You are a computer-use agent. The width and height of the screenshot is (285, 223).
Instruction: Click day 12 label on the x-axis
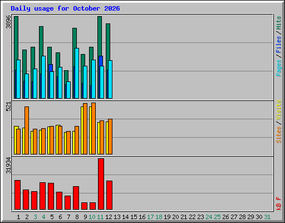(109, 217)
